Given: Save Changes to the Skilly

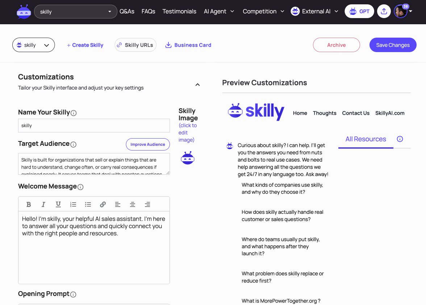Looking at the screenshot, I should [393, 45].
